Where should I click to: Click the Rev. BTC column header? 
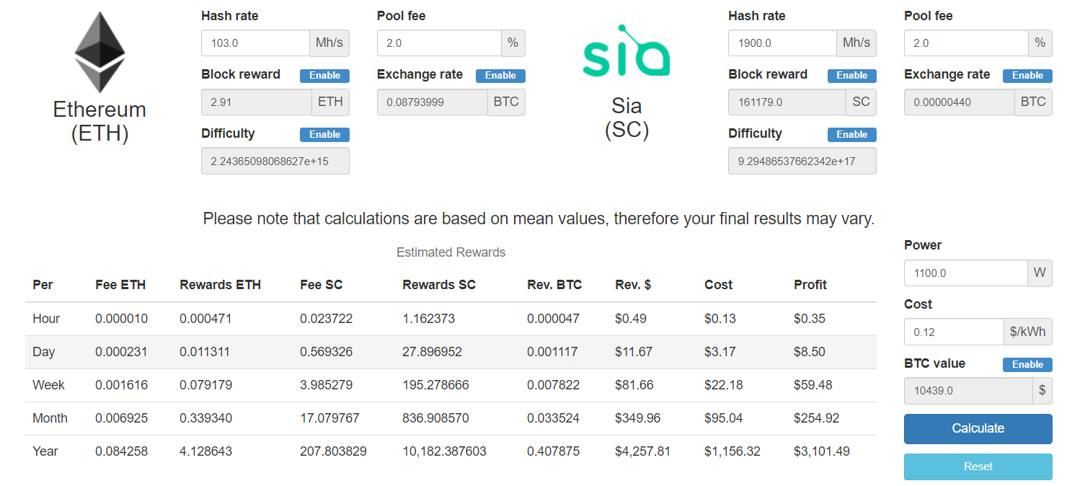pos(554,285)
